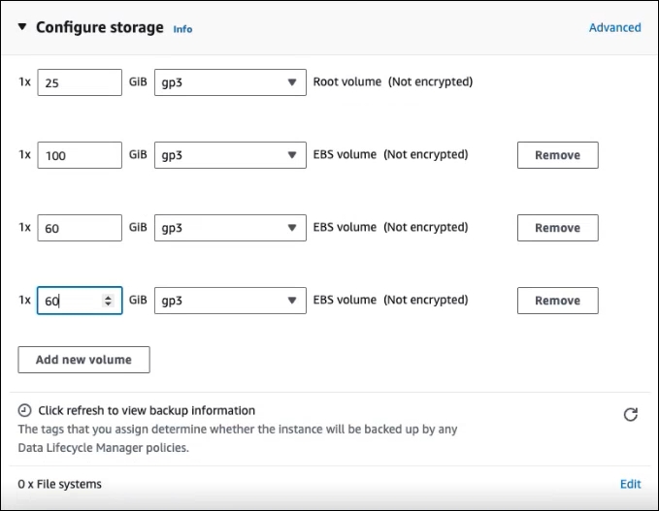Screen dimensions: 659x511
Task: Open Advanced storage settings
Action: [614, 28]
